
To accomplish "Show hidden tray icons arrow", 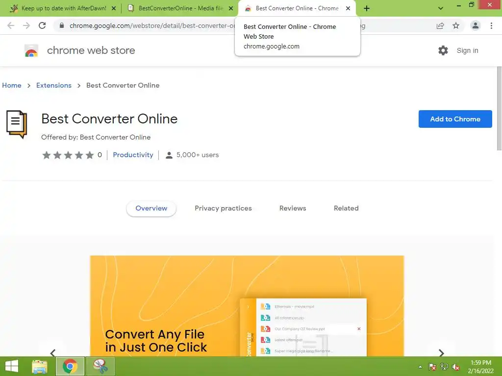I will click(420, 367).
